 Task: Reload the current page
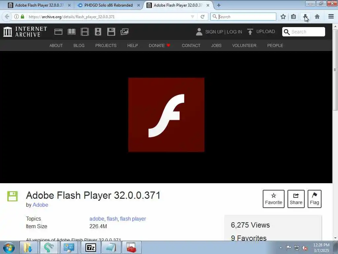click(x=202, y=17)
